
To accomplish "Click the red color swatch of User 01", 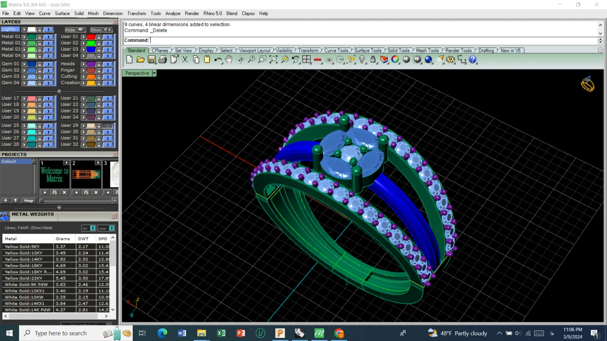I will (x=91, y=37).
